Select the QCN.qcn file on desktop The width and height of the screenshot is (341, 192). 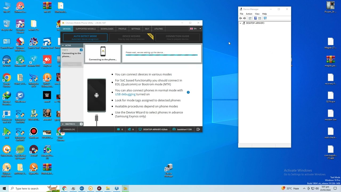click(331, 97)
